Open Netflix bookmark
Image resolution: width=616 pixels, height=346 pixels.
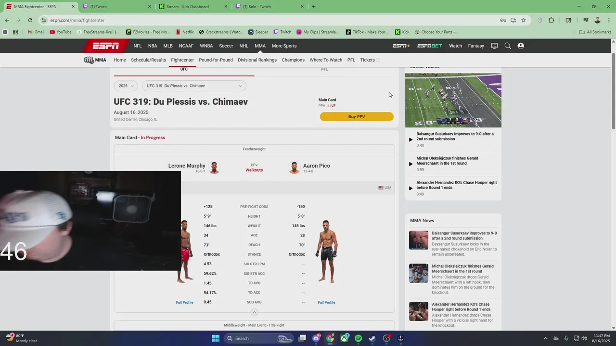[185, 32]
